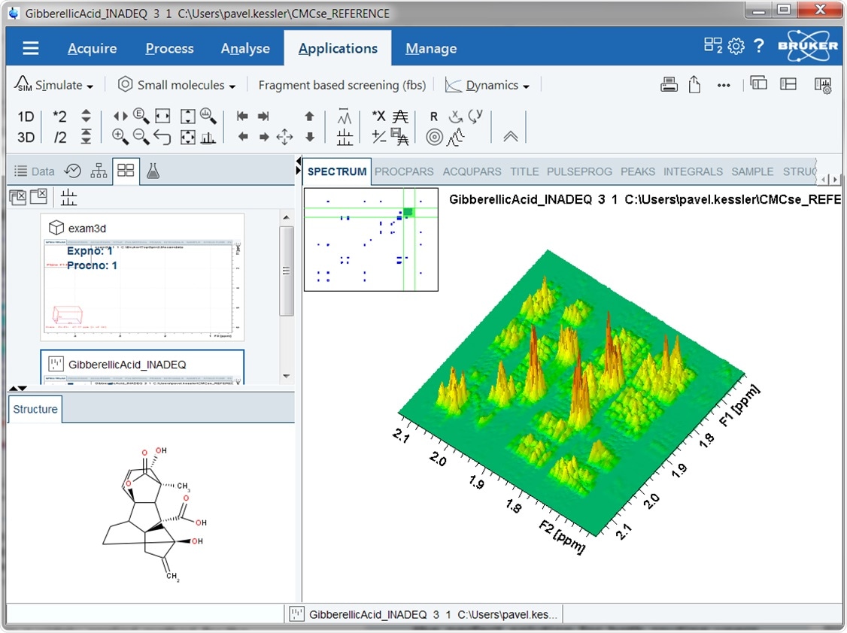847x633 pixels.
Task: Open the gear settings icon in header
Action: click(x=736, y=47)
